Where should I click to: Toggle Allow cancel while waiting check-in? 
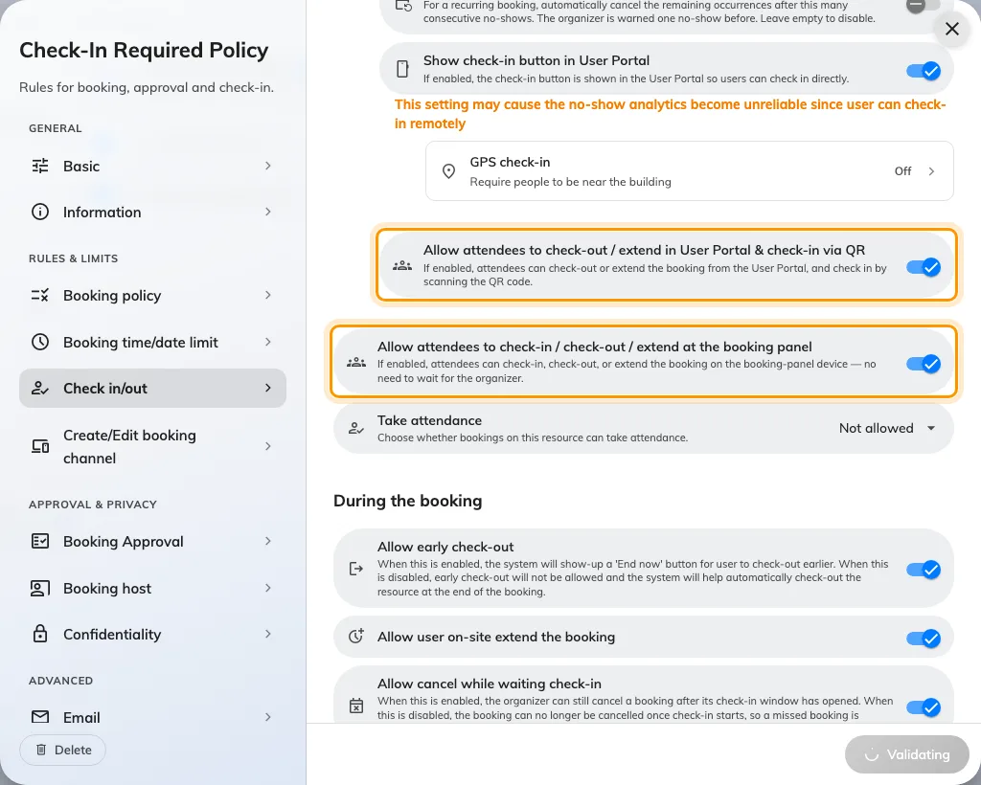923,706
